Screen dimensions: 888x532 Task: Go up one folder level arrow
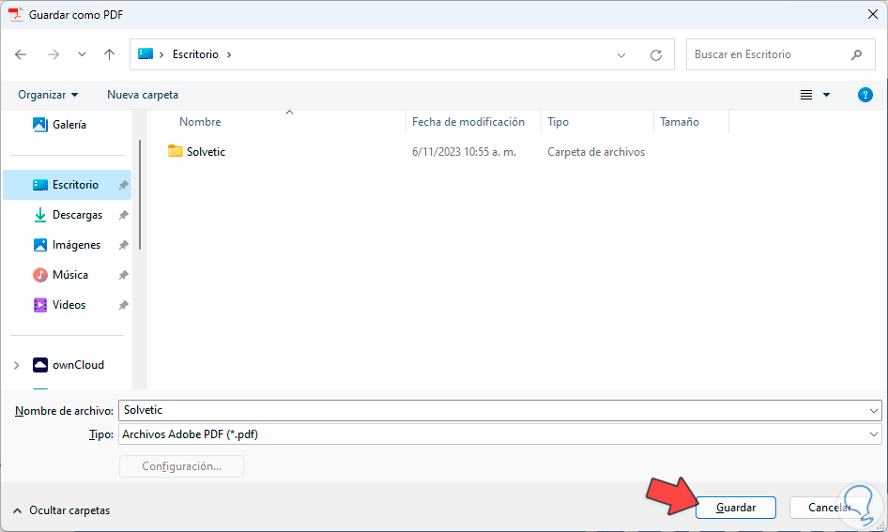[x=109, y=54]
